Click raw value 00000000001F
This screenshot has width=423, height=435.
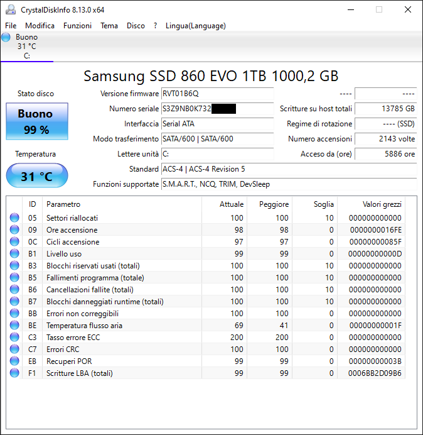[x=375, y=325]
